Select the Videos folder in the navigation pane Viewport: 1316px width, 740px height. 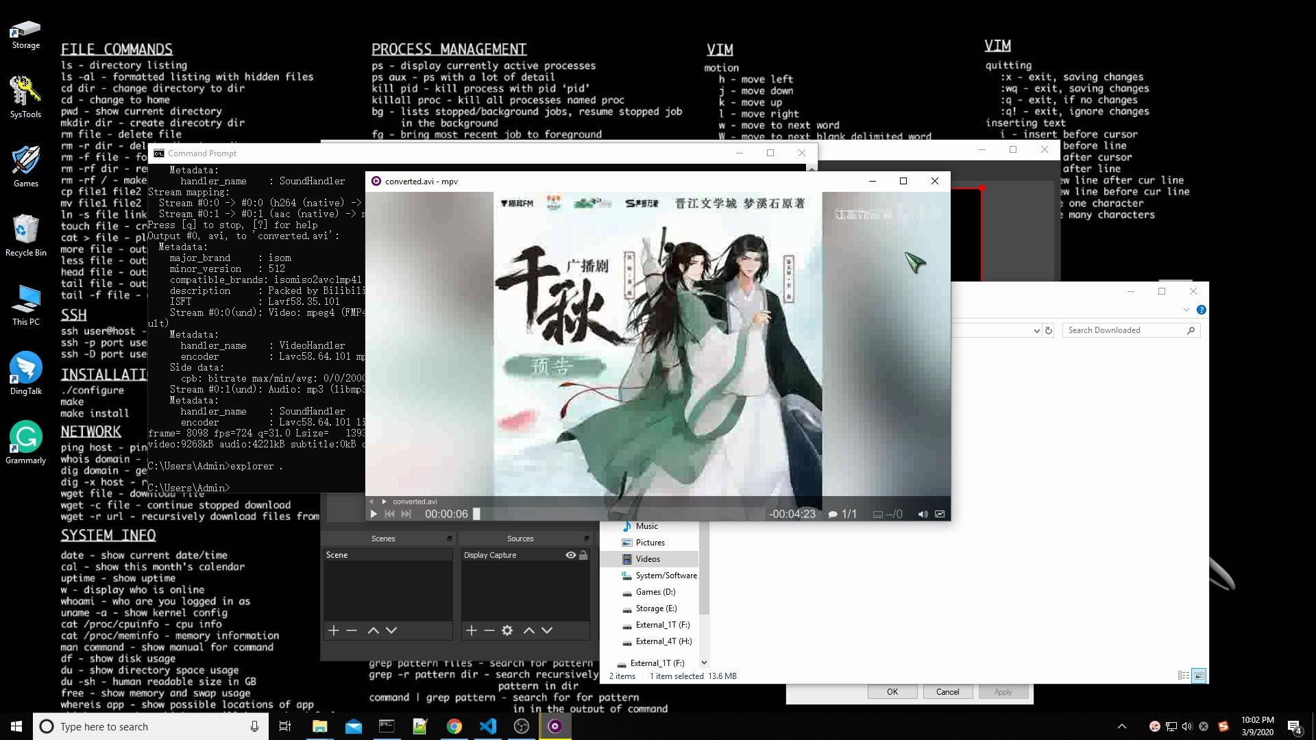[x=648, y=559]
